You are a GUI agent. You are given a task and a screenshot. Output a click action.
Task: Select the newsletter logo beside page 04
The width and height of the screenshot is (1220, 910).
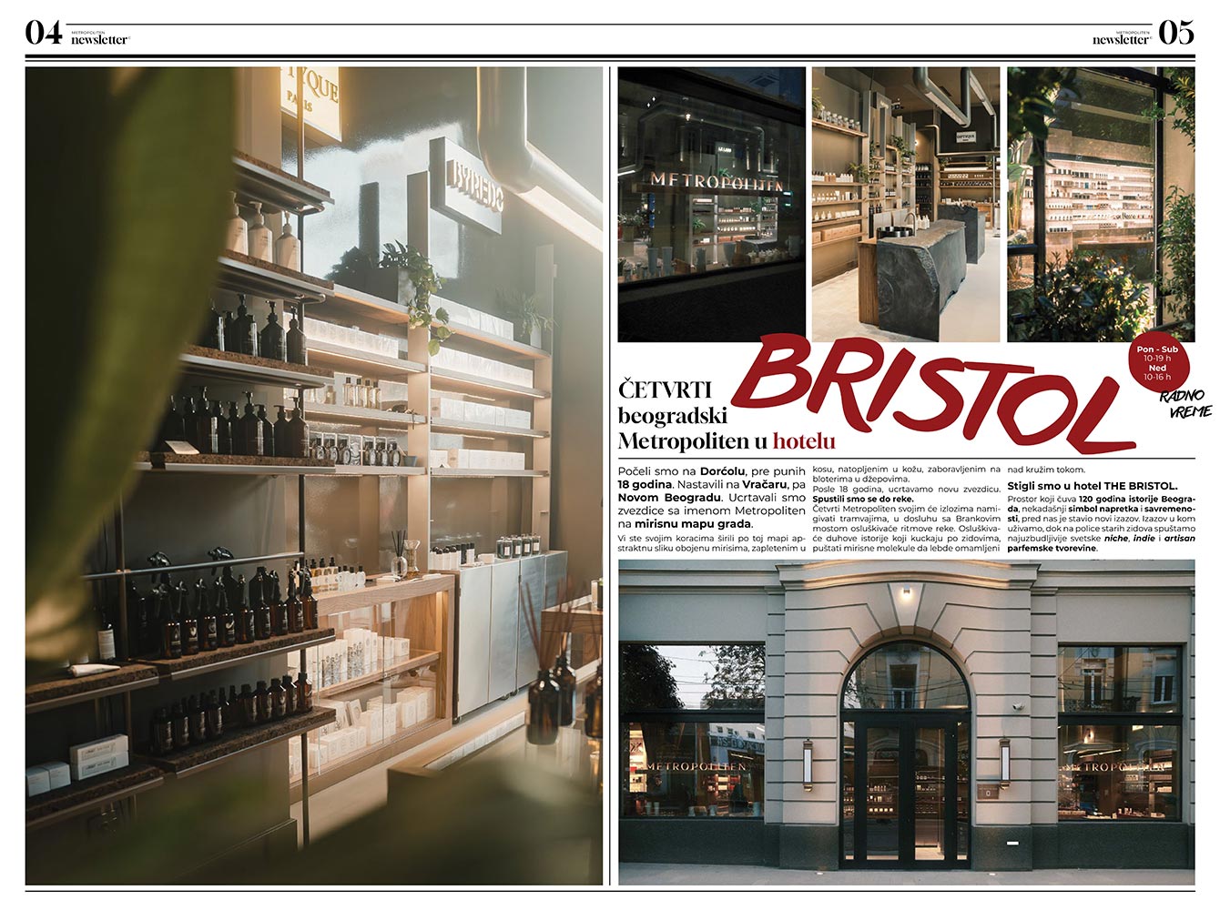pyautogui.click(x=100, y=37)
